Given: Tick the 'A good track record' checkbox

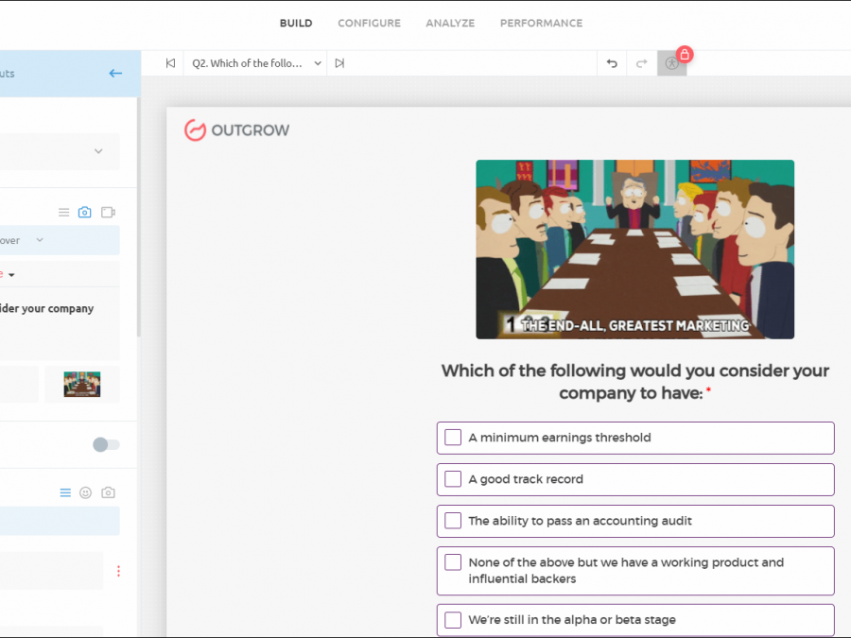Looking at the screenshot, I should 453,479.
